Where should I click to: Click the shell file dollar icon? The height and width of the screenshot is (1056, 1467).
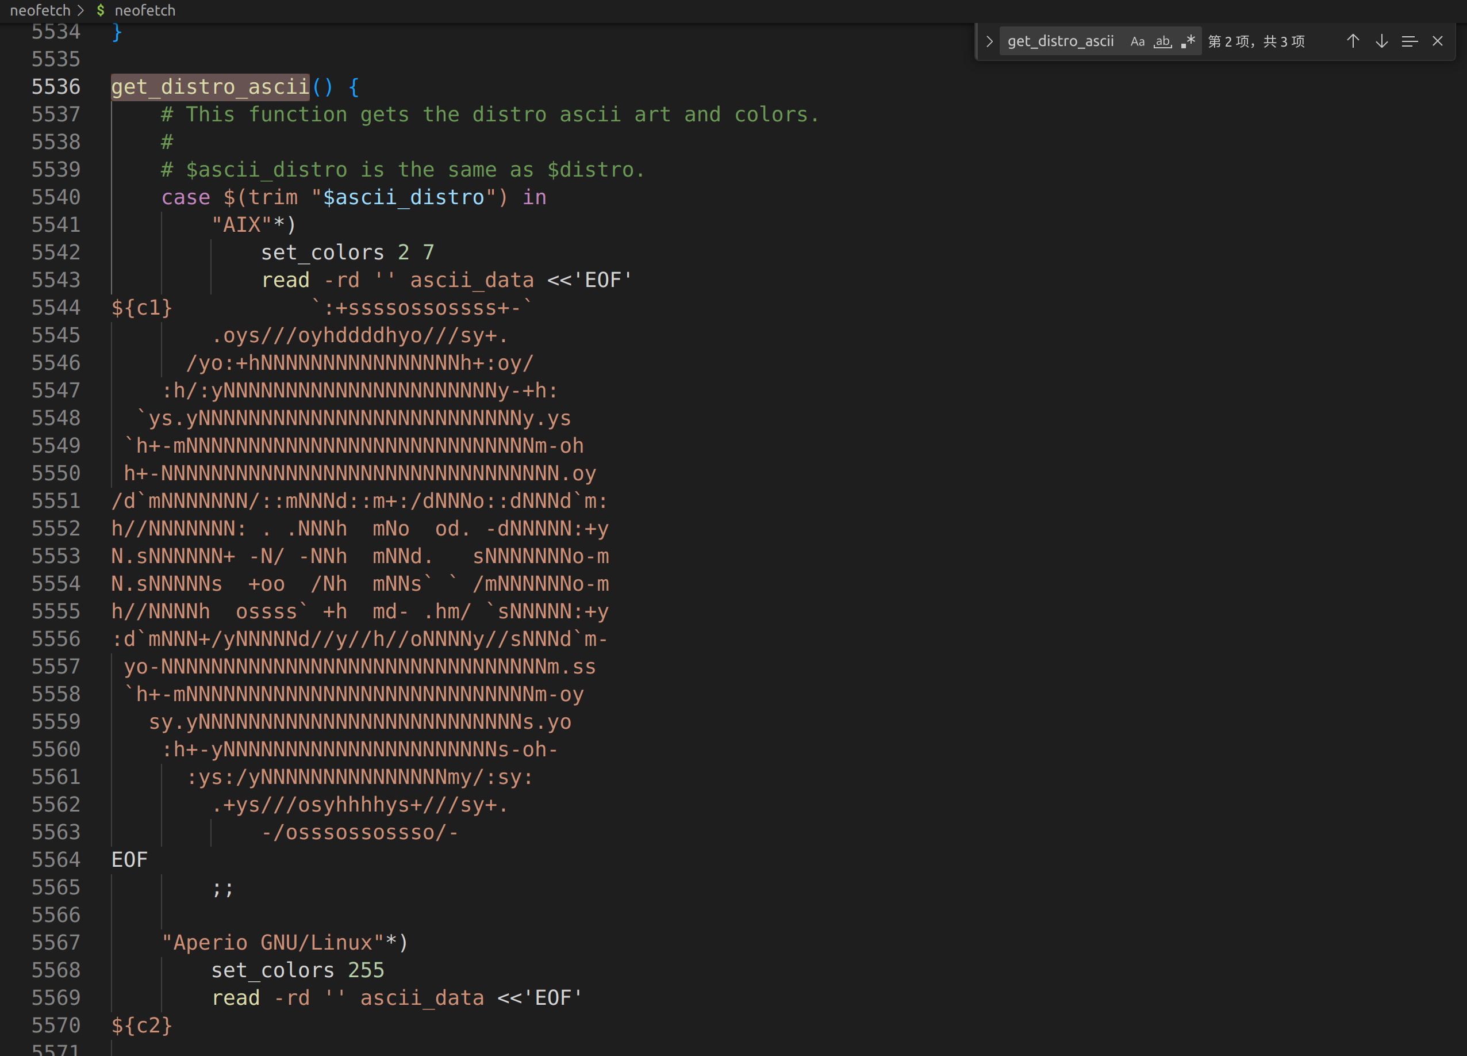[x=100, y=10]
